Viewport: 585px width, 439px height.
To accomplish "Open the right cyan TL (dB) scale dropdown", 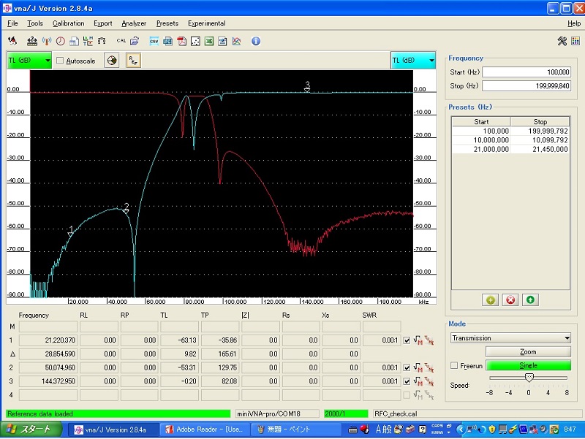I will click(413, 61).
